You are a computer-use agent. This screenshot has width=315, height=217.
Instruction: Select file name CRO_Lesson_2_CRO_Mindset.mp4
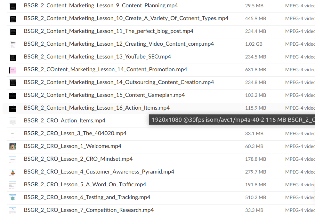[x=78, y=159]
